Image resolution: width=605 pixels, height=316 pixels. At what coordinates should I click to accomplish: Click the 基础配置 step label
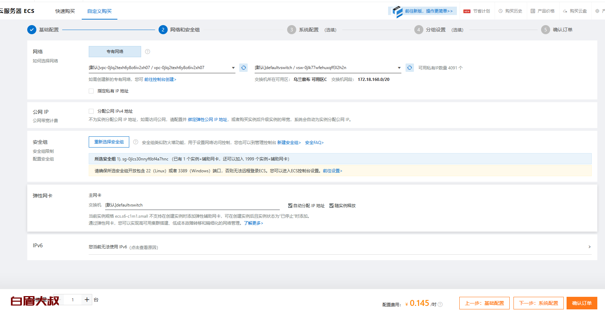49,30
